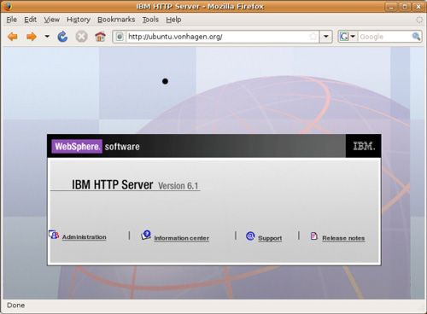
Task: Click the 'Done' status bar text
Action: 15,305
